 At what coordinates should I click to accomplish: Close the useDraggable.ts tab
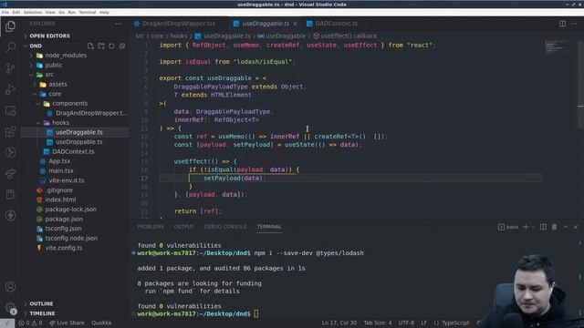(296, 24)
